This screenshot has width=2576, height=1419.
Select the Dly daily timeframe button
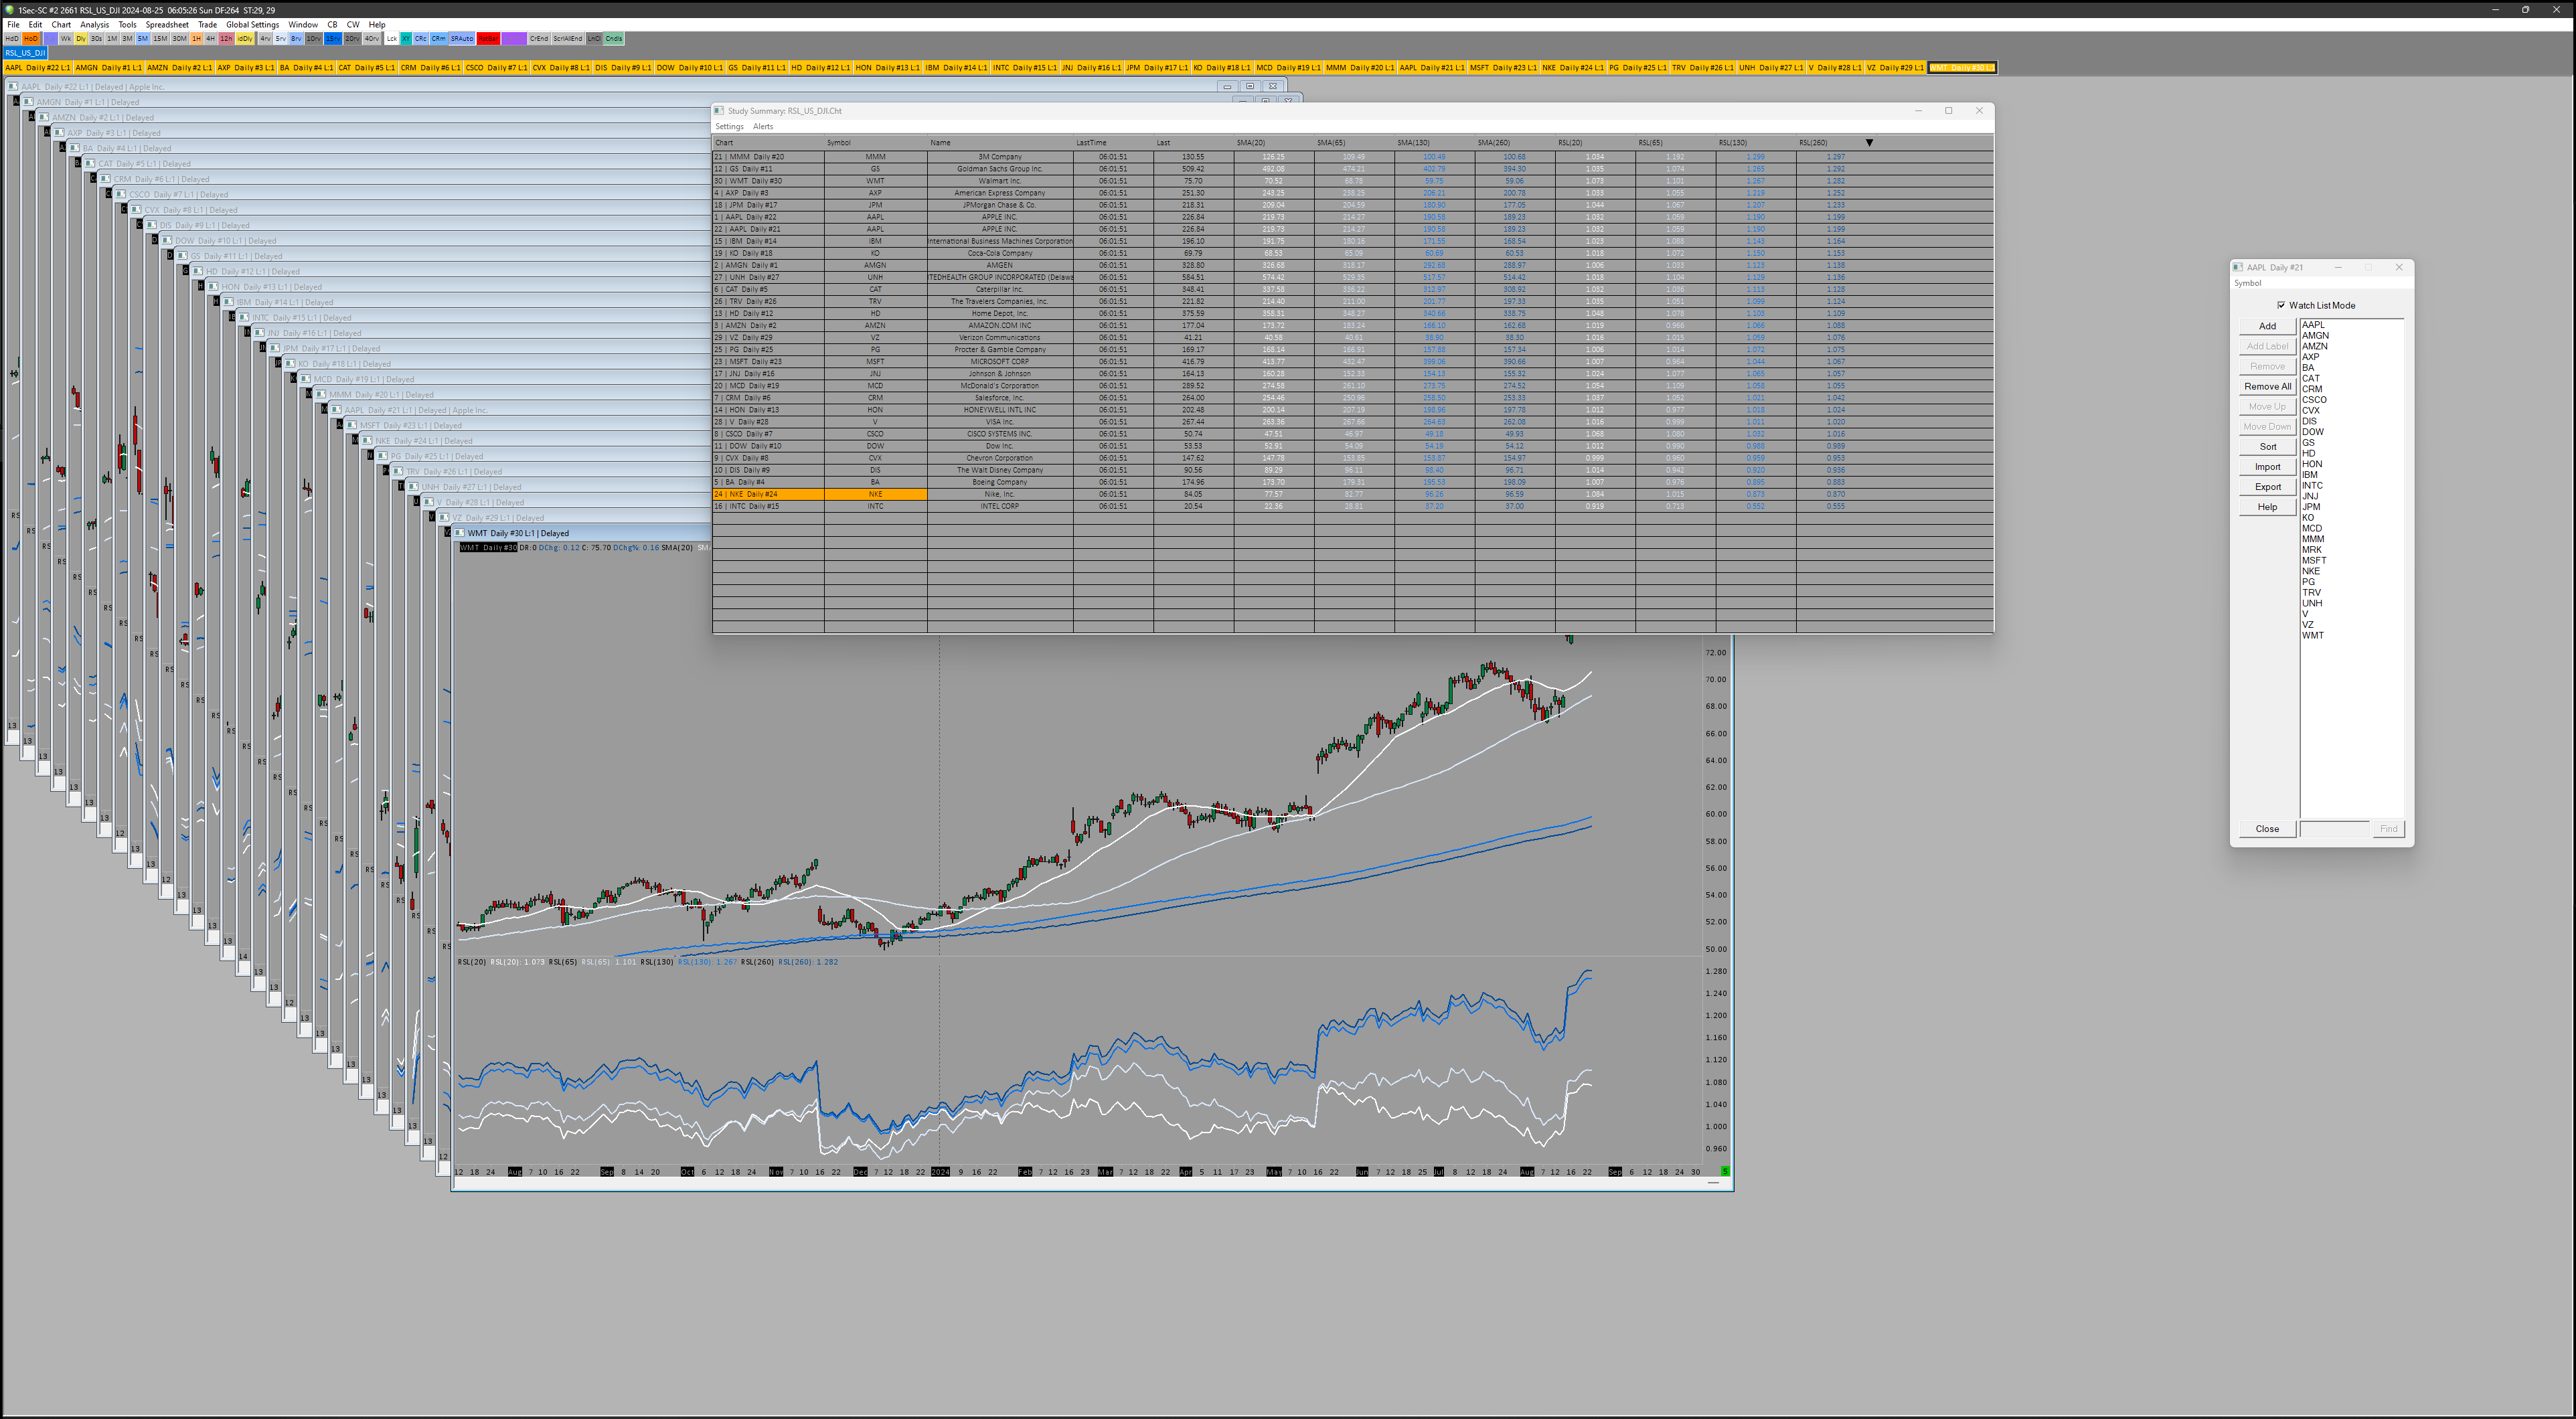(81, 39)
